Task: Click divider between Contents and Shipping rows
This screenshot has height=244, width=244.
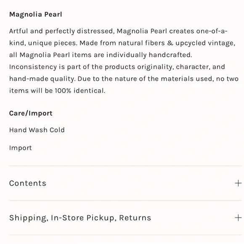Action: pyautogui.click(x=125, y=200)
